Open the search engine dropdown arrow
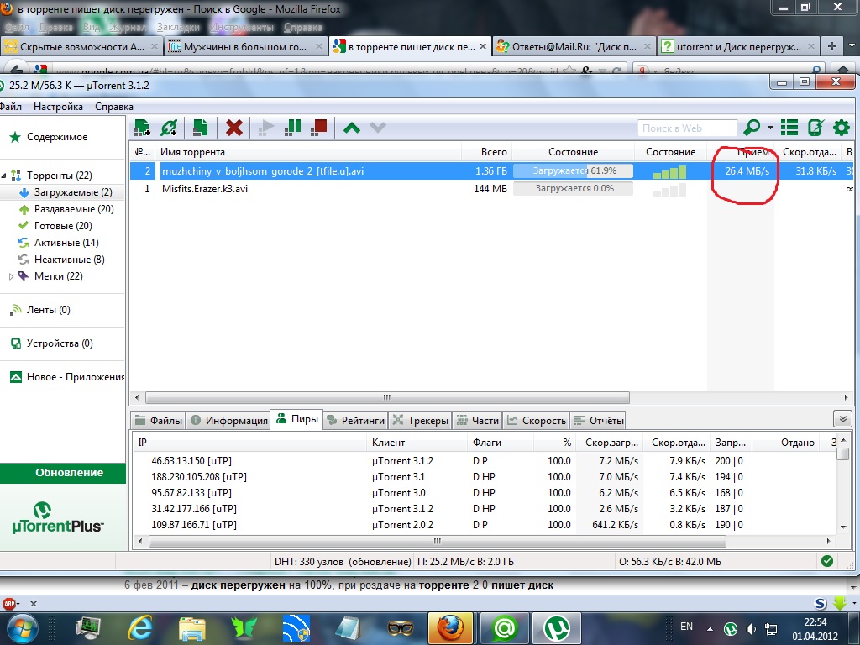The image size is (860, 645). point(769,128)
